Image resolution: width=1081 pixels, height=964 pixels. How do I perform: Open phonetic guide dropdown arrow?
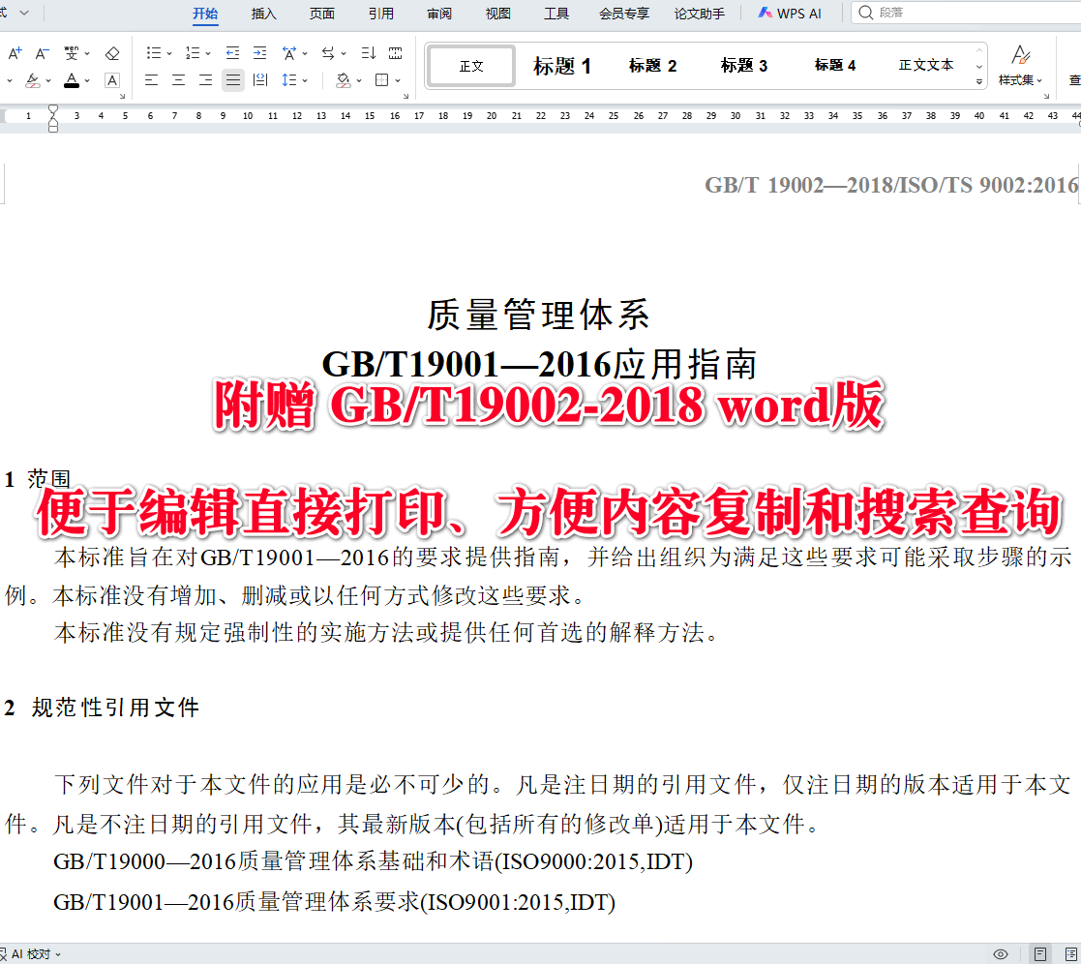pyautogui.click(x=87, y=53)
